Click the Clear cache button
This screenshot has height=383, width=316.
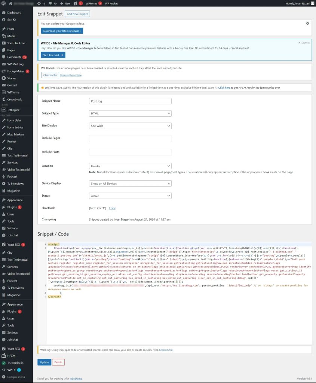(50, 75)
